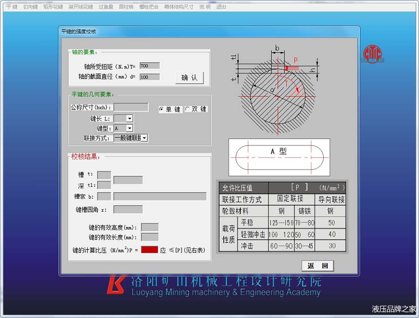Open the 平键 menu

pos(12,7)
